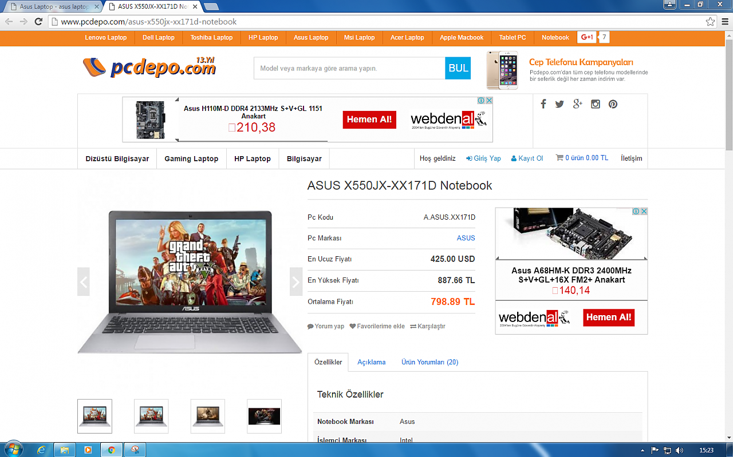This screenshot has width=733, height=457.
Task: Go to Apple Macbook in top bar
Action: (x=462, y=38)
